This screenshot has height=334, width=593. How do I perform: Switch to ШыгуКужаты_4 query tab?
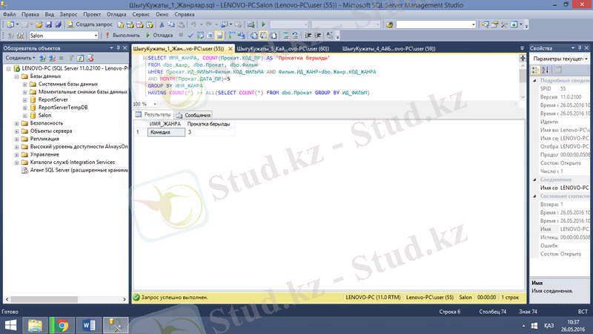(388, 48)
